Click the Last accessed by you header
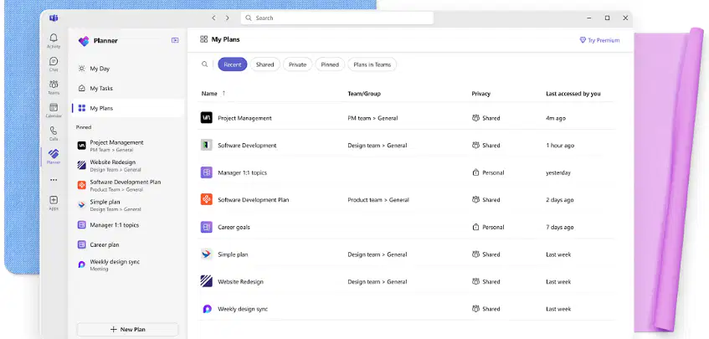Viewport: 709px width, 339px height. point(573,94)
